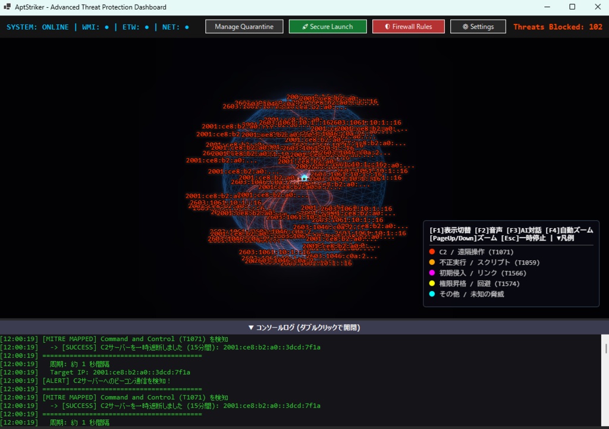Click the red C2 / 遠隔操作 legend swatch
Viewport: 609px width, 429px height.
(432, 252)
